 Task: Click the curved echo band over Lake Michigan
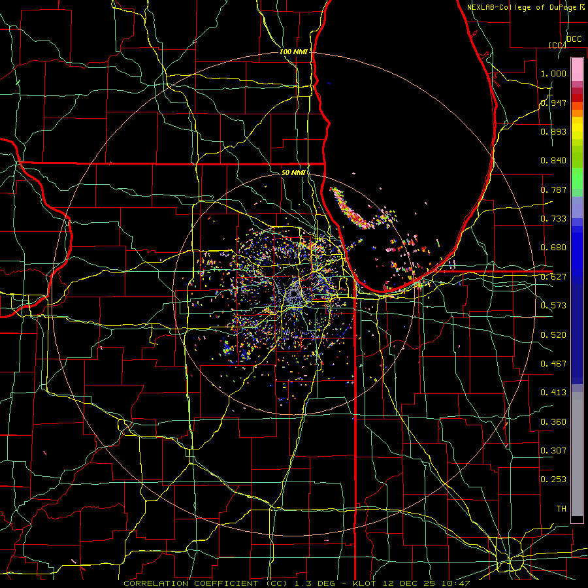[x=351, y=210]
